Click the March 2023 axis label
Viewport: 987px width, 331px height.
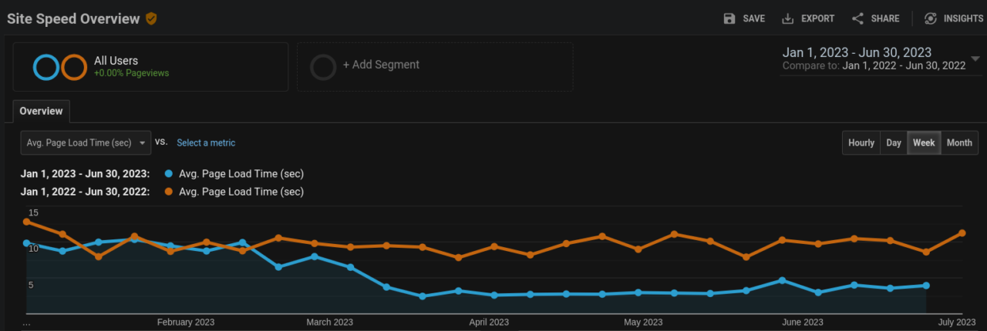[330, 322]
